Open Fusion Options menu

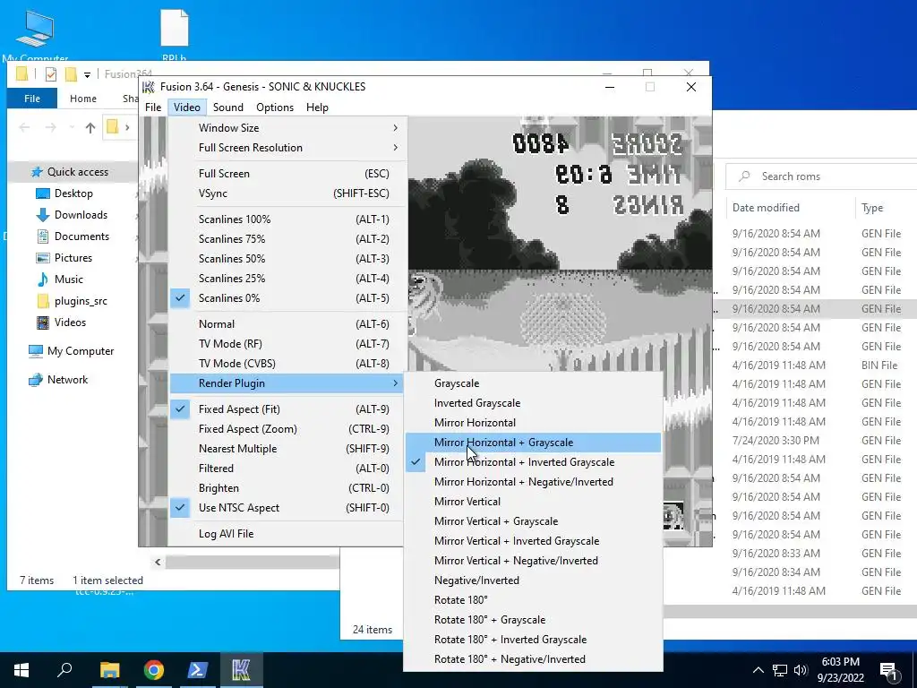coord(275,107)
